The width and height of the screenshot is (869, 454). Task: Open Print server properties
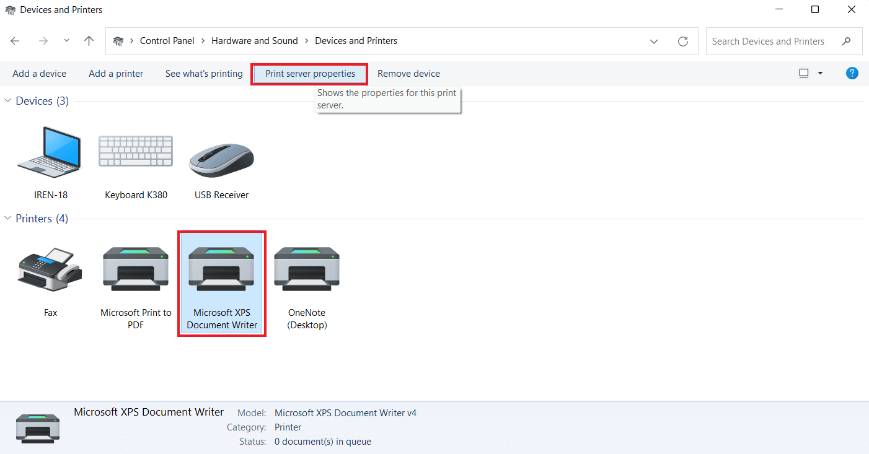pos(310,74)
